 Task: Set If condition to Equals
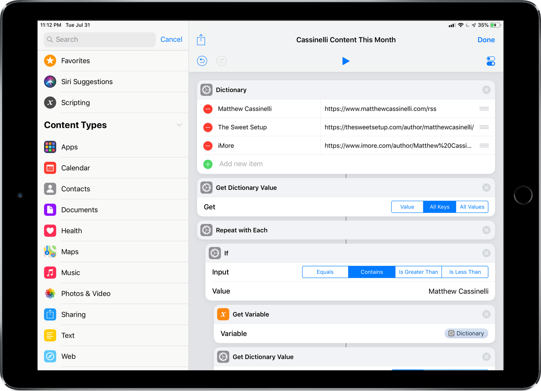325,272
